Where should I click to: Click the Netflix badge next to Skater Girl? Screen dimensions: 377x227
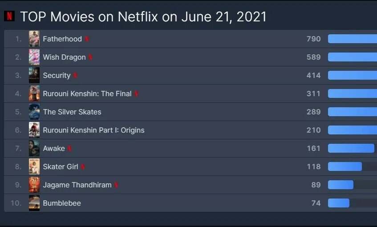click(83, 166)
